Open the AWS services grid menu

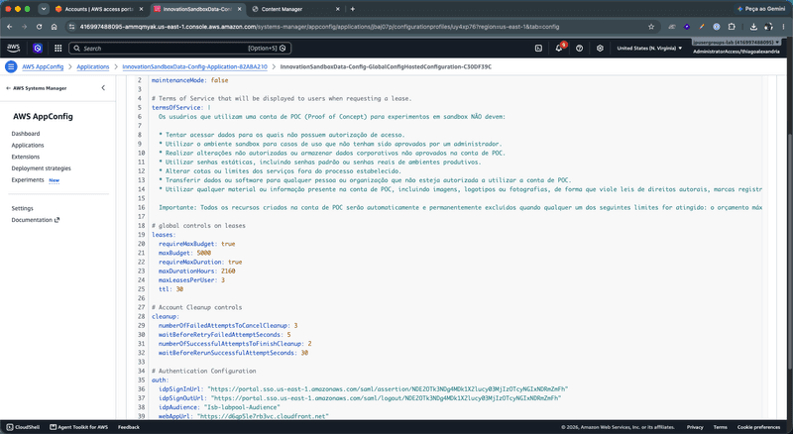point(58,48)
